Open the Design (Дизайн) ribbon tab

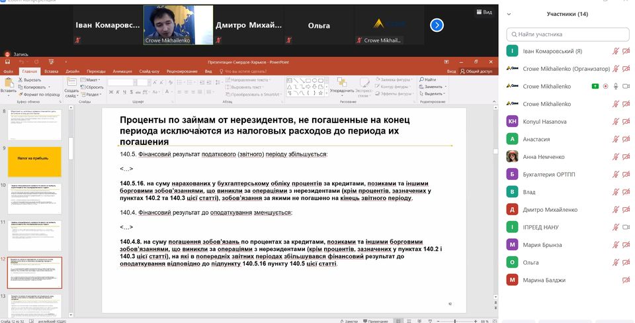coord(72,71)
